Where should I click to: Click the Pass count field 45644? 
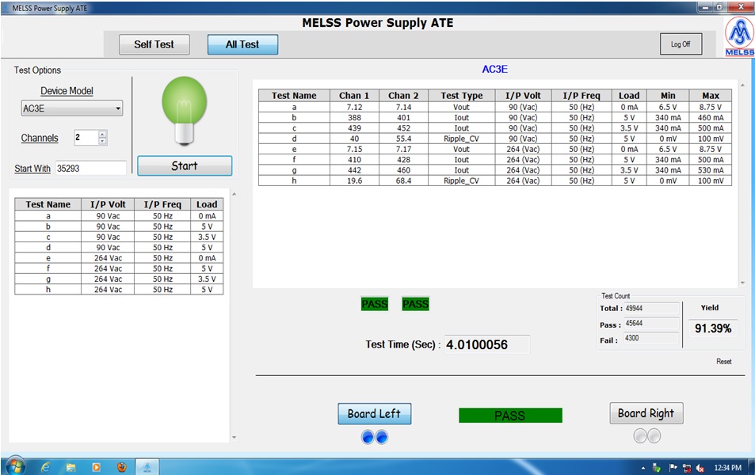point(651,323)
